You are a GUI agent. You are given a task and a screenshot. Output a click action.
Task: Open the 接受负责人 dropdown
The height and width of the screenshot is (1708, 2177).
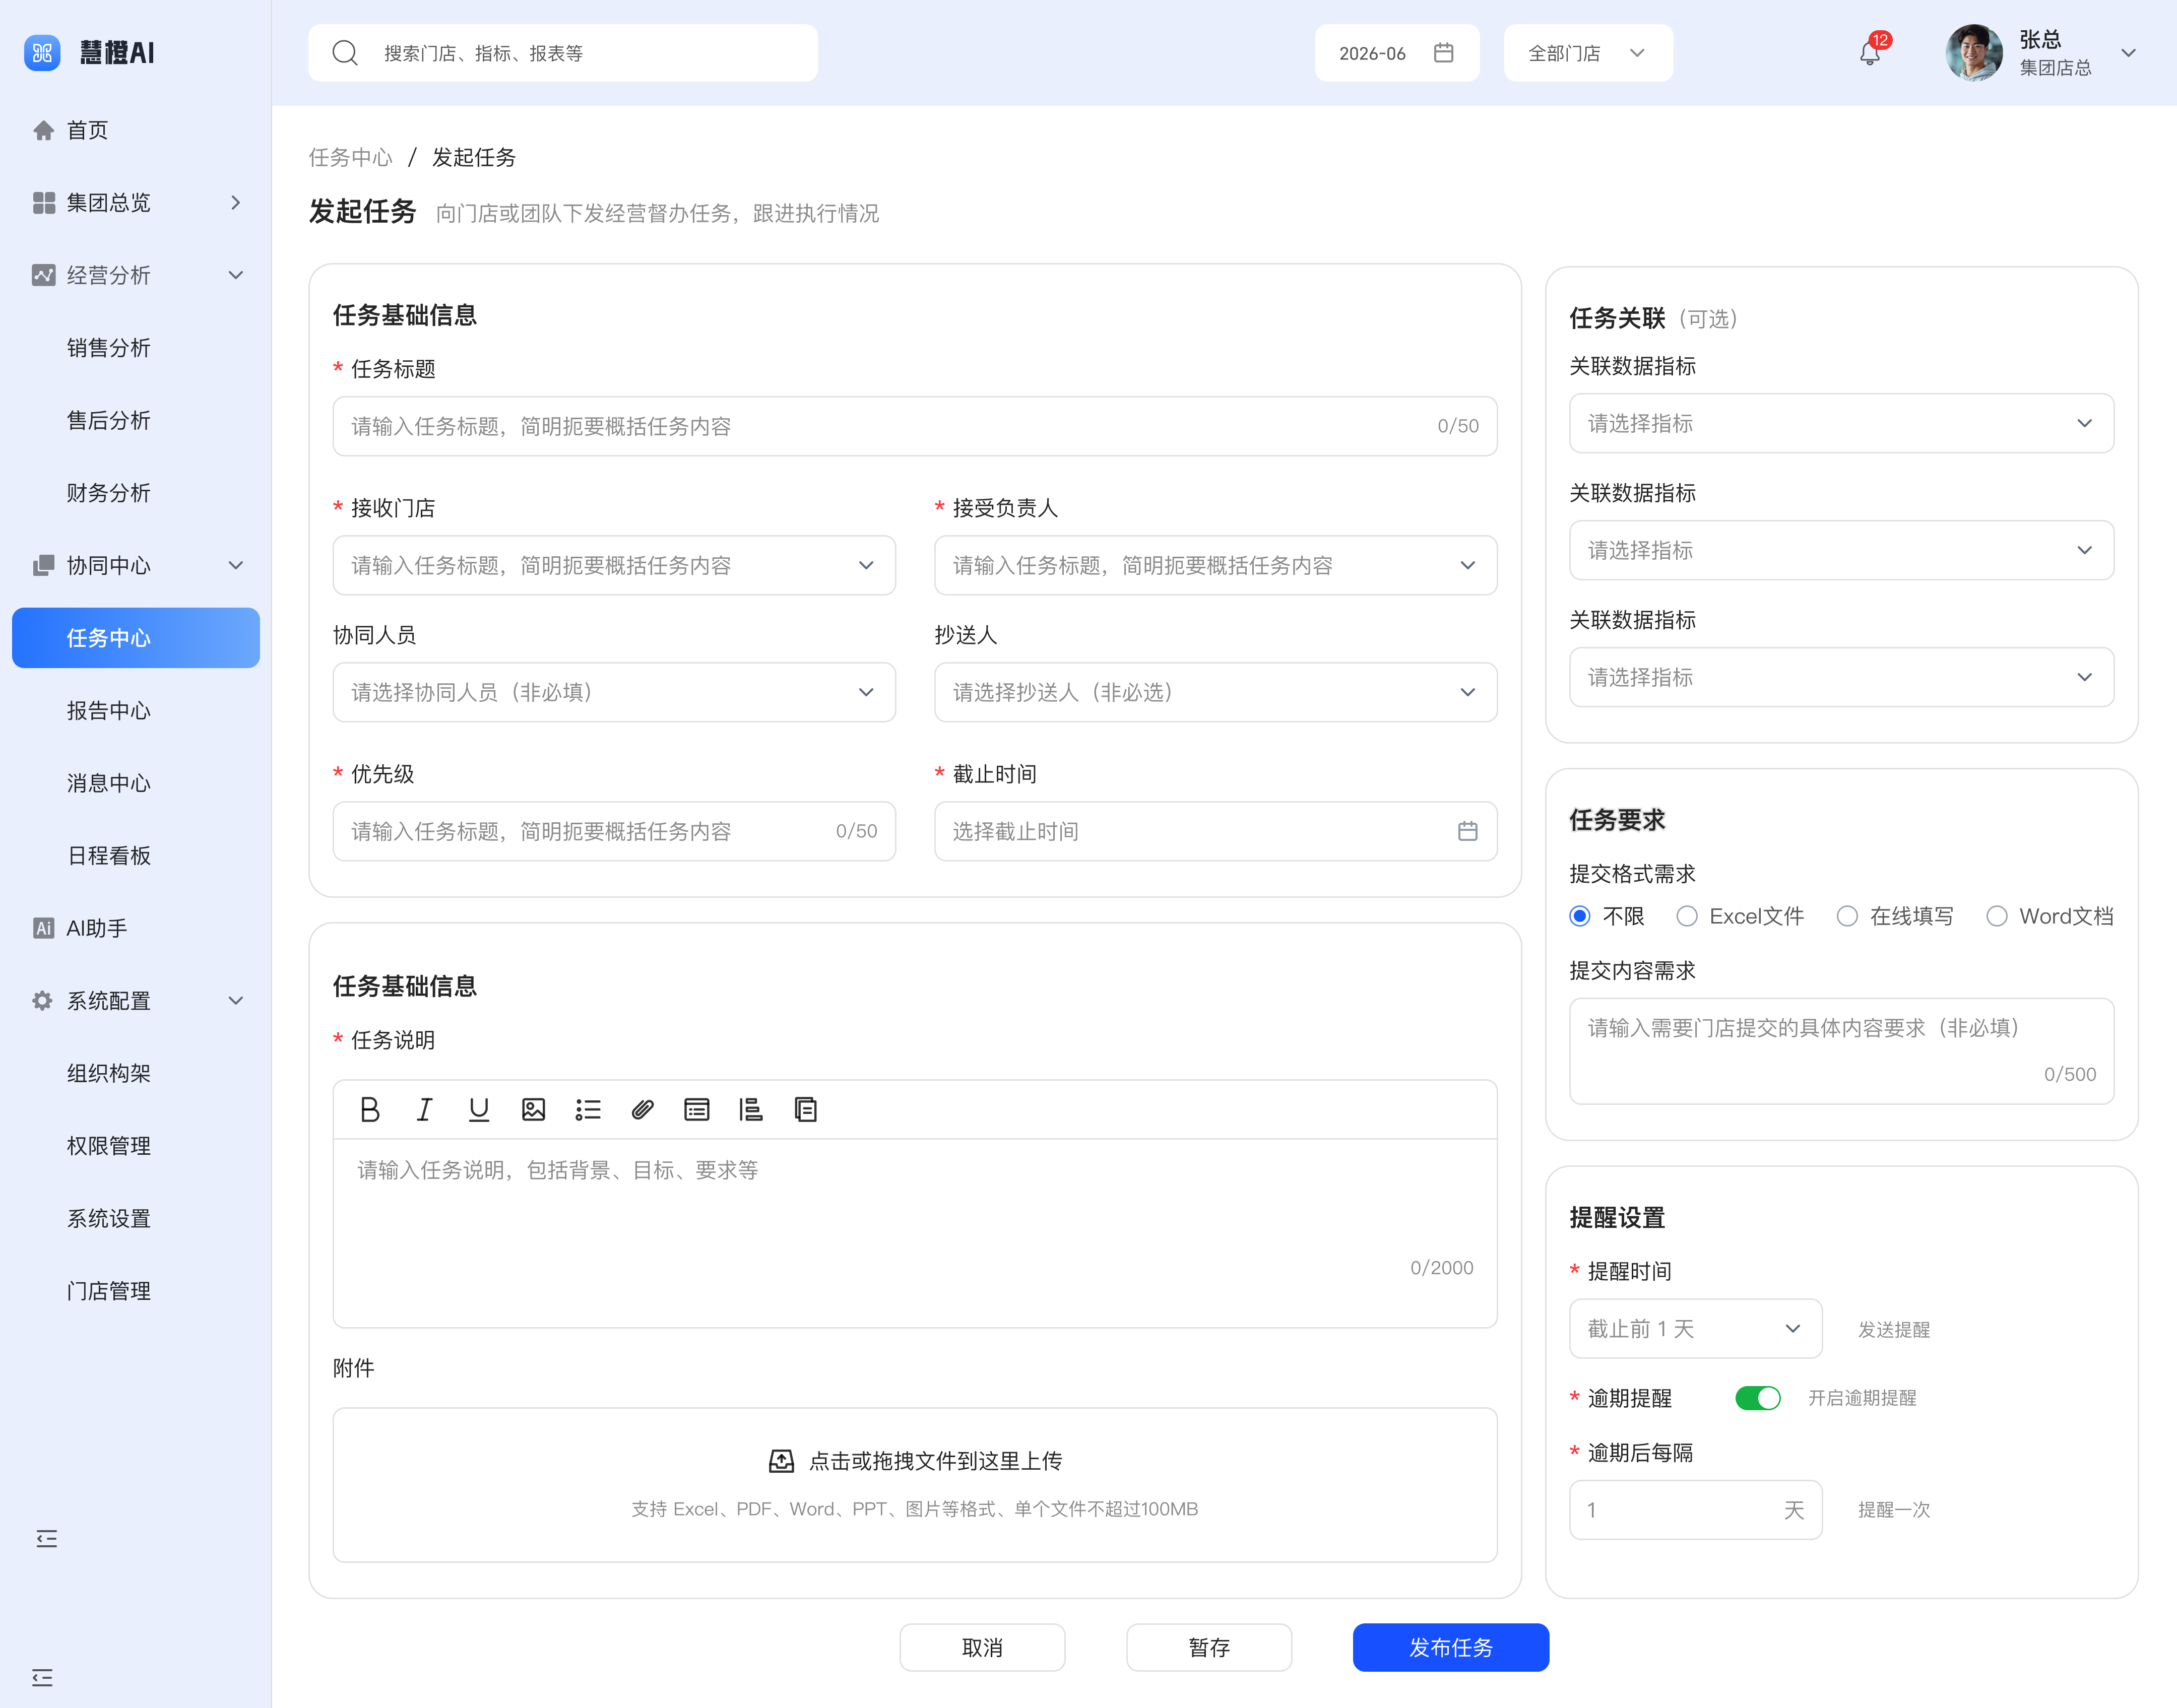(x=1215, y=565)
